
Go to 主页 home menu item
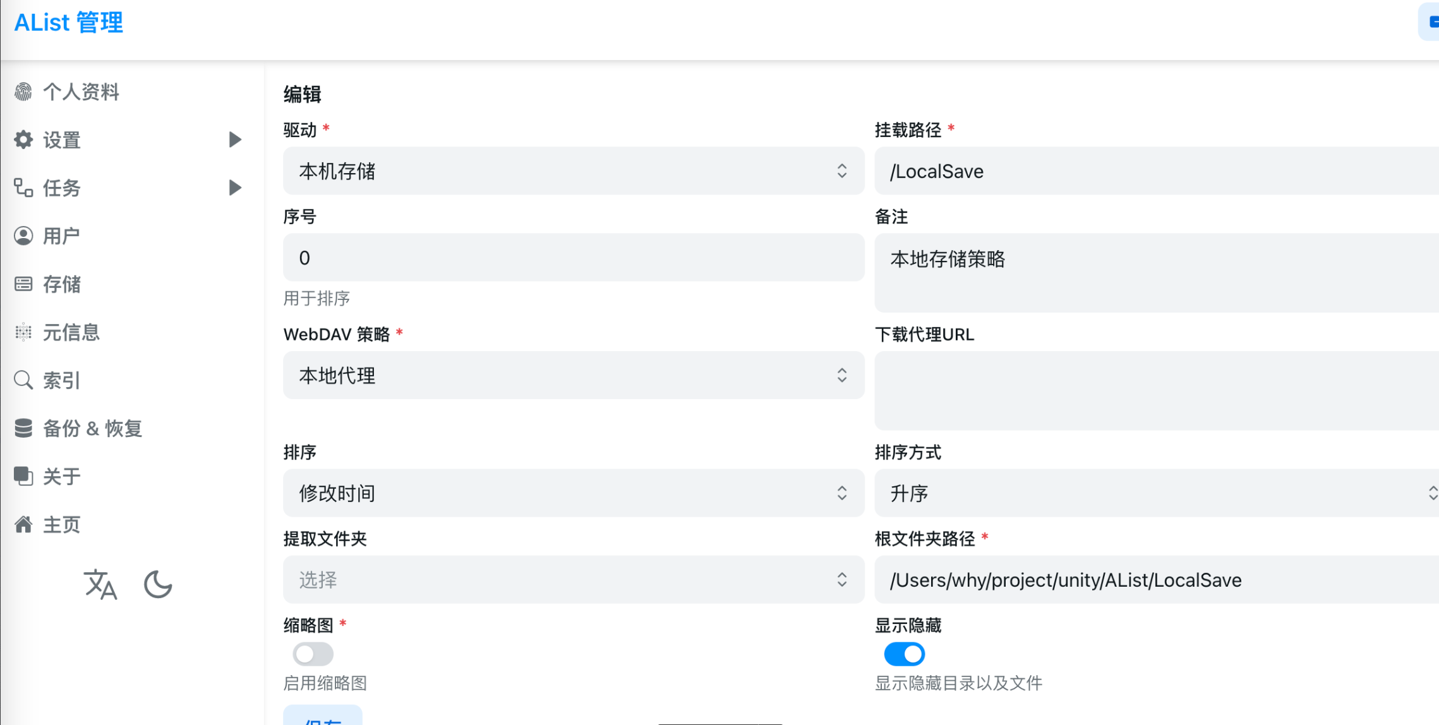point(61,524)
